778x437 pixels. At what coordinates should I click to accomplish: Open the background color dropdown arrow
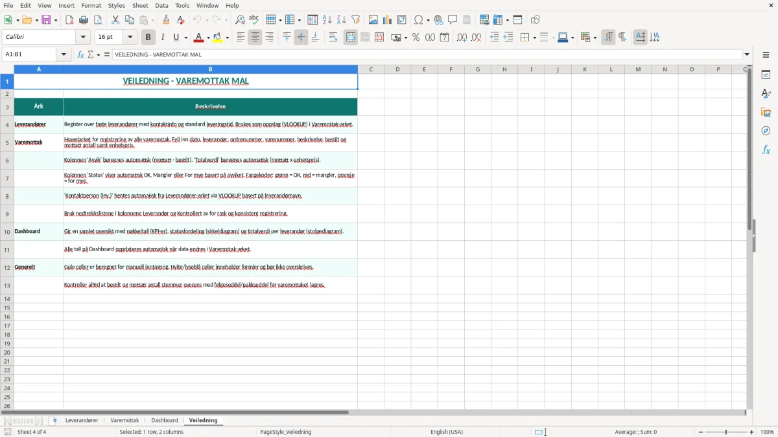[x=227, y=38]
